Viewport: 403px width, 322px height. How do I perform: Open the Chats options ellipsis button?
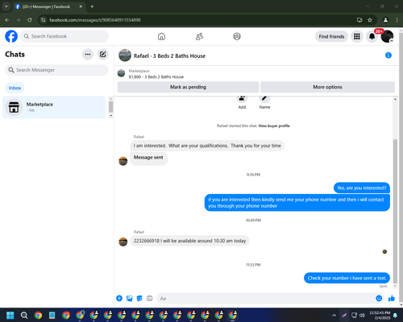88,55
